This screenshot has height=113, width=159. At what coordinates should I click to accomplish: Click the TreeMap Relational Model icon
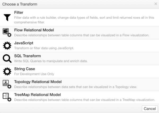[7, 97]
